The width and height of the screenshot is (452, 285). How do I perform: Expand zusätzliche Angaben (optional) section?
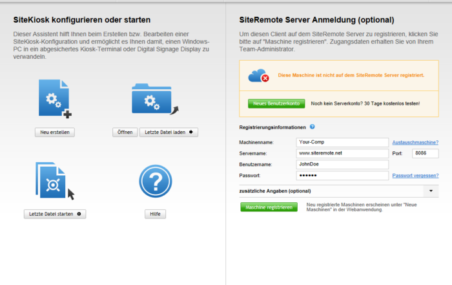click(431, 191)
